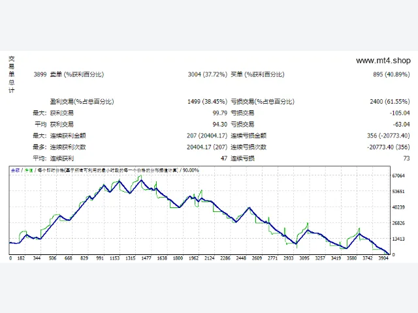
Task: Select the 获利交易 label in the 平均 row
Action: tap(62, 125)
